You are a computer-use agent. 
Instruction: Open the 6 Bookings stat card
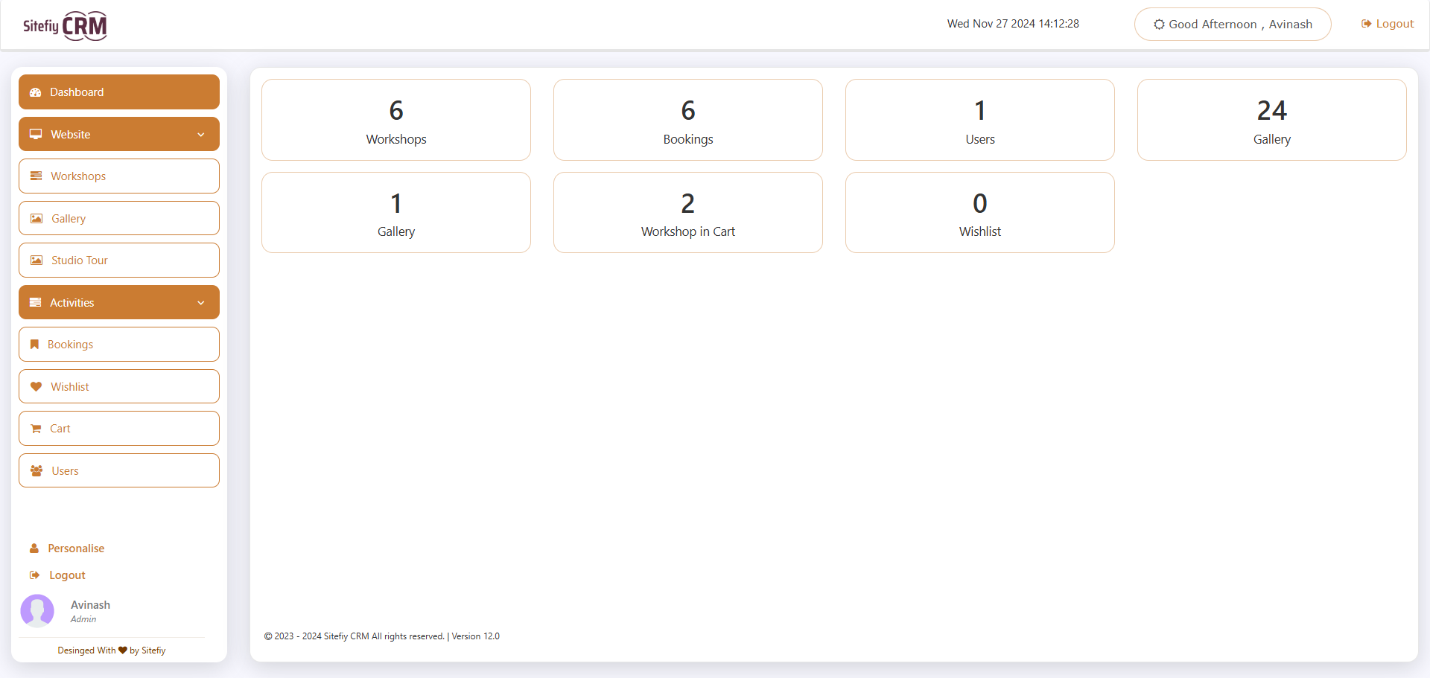688,120
